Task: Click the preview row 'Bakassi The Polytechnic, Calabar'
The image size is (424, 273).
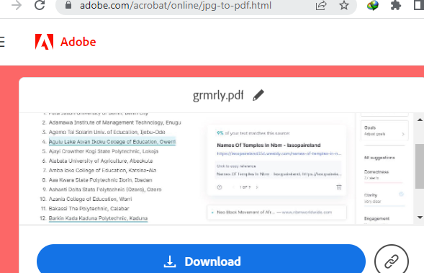Action: pyautogui.click(x=89, y=209)
